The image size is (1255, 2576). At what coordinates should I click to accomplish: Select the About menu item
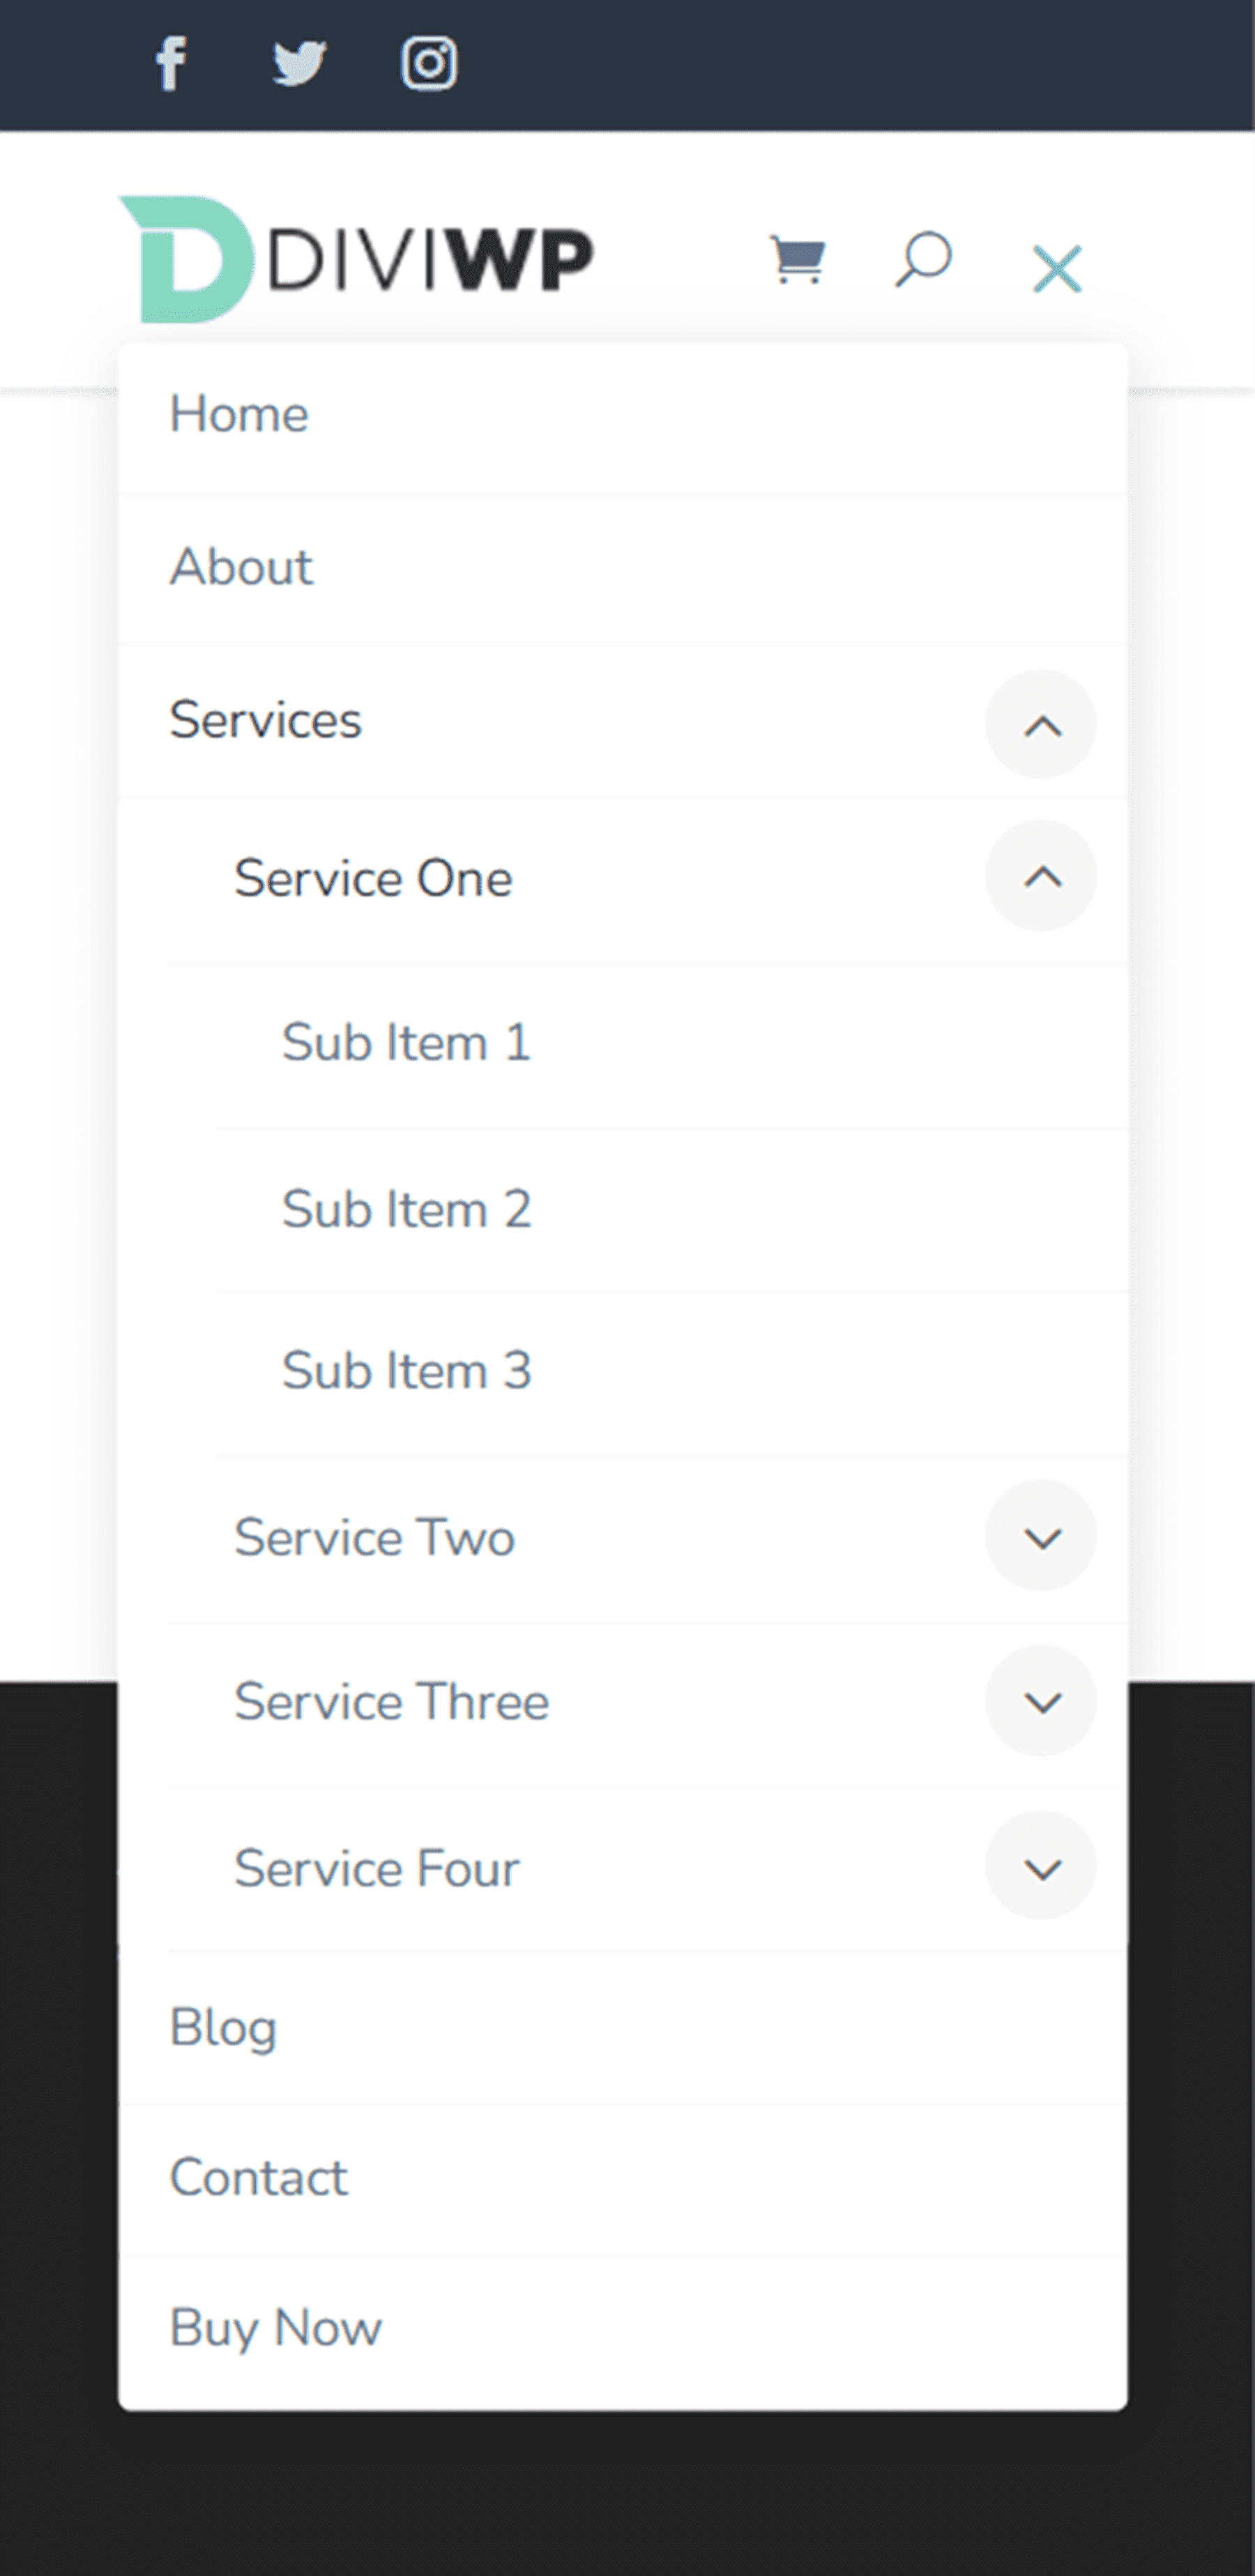tap(241, 567)
